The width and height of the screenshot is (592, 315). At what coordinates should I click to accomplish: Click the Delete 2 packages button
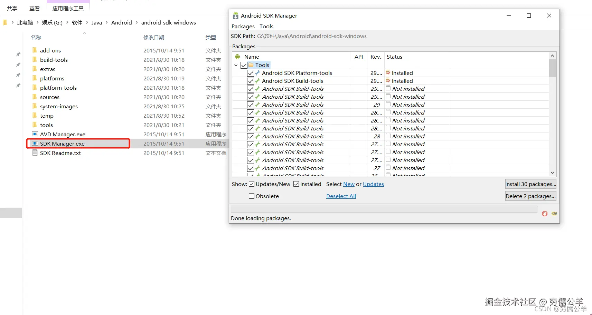pyautogui.click(x=530, y=196)
